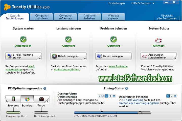Open 1-Klick-Wartung link in Ungenutztes Potenzial
The image size is (182, 121).
tap(133, 100)
